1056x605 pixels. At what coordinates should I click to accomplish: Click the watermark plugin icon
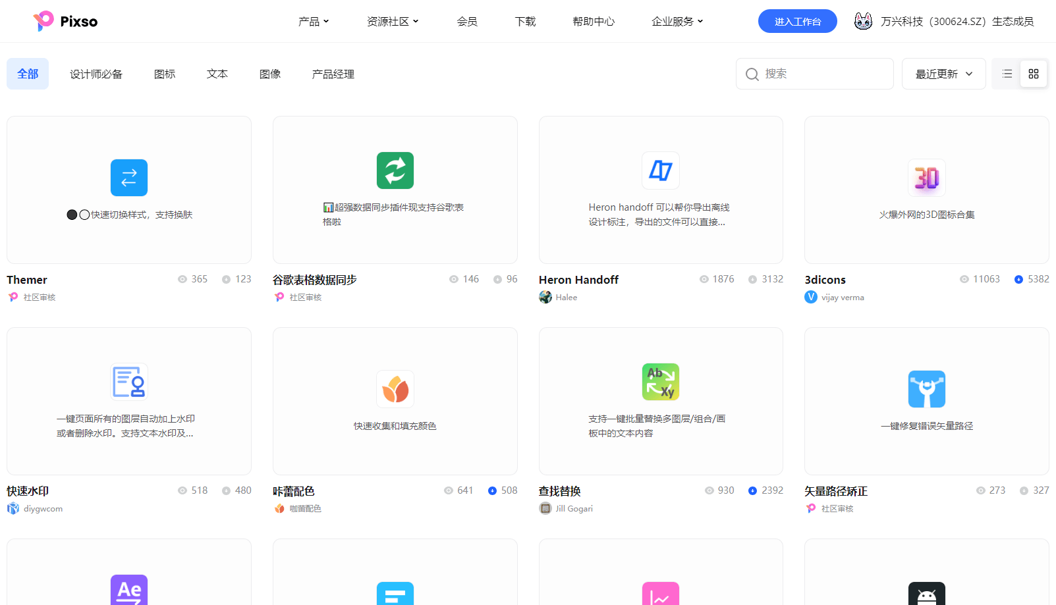(129, 382)
